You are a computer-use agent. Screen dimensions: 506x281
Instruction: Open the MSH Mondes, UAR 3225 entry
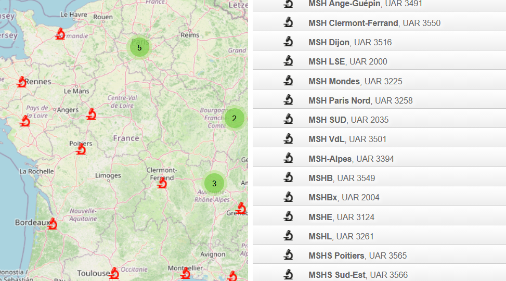pos(379,80)
